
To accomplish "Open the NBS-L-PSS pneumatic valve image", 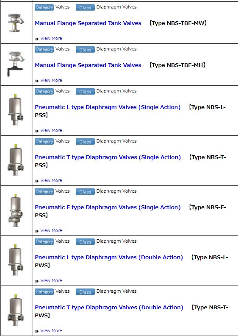I will pos(16,109).
